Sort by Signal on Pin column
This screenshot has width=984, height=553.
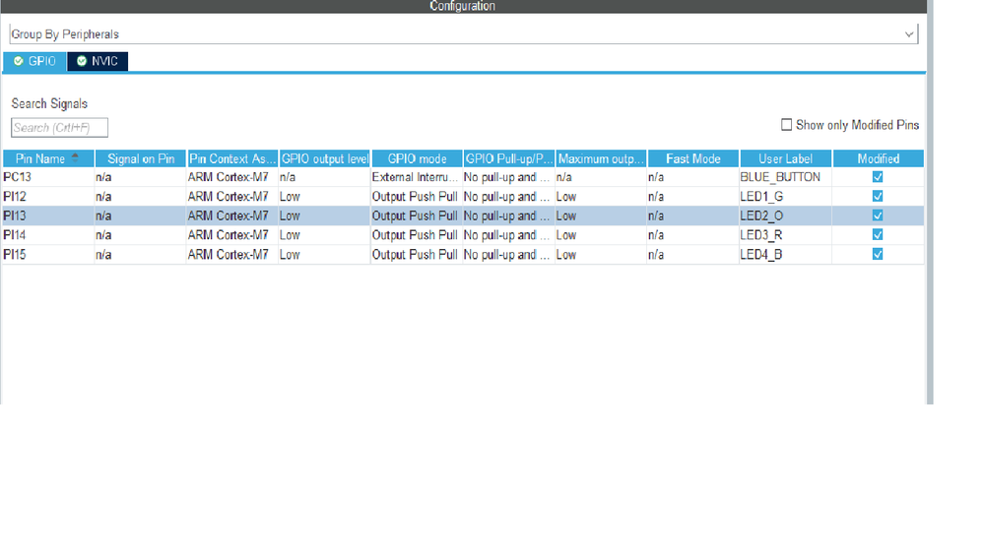[x=141, y=158]
